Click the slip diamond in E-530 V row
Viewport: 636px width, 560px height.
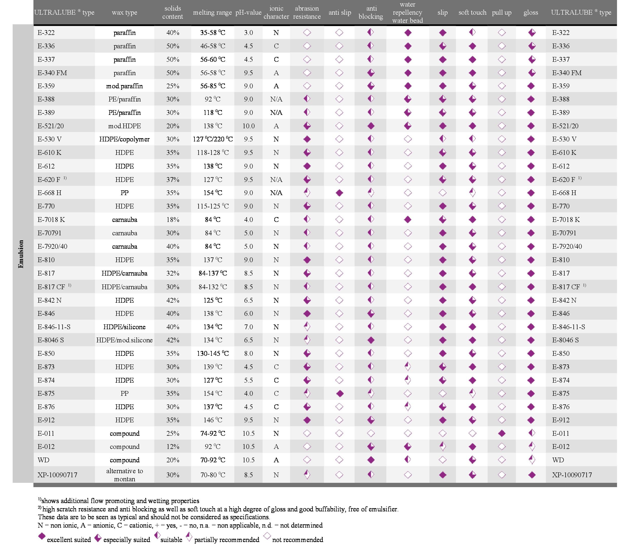(x=442, y=139)
